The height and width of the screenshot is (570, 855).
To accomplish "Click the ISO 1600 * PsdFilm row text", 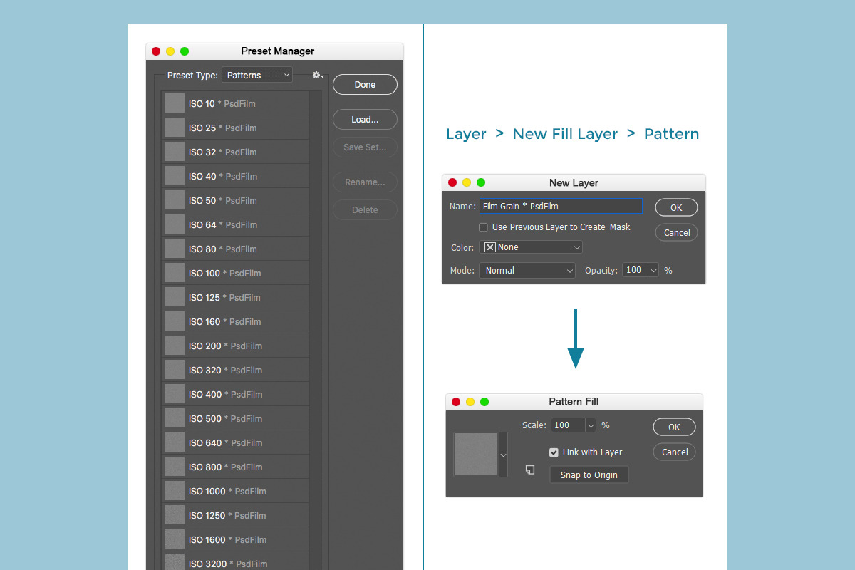I will [227, 540].
